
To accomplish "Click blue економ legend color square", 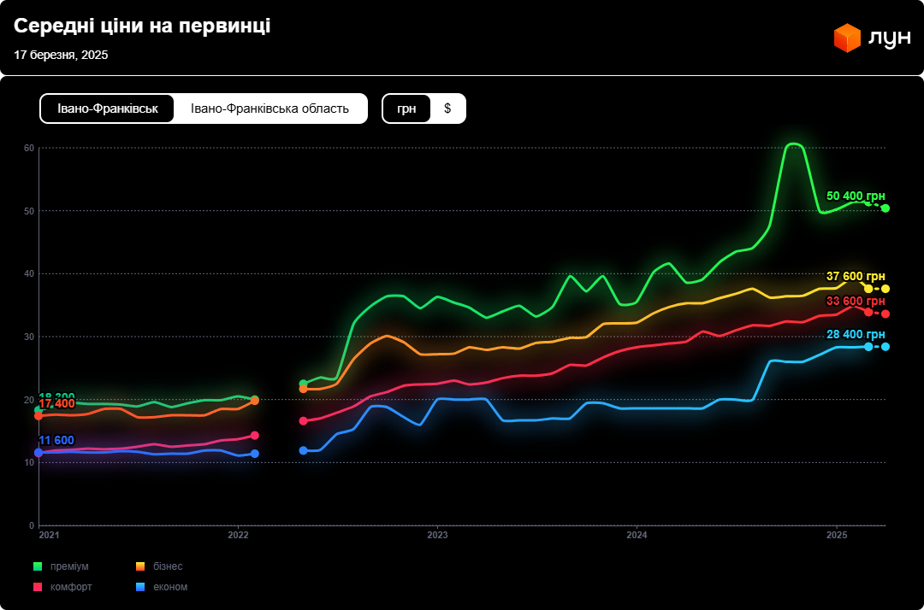I will click(x=140, y=587).
